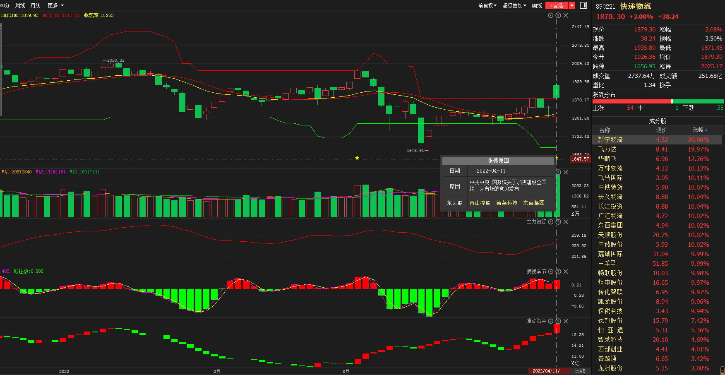Select the 长久物流 stock row
Image resolution: width=725 pixels, height=375 pixels.
(x=657, y=197)
